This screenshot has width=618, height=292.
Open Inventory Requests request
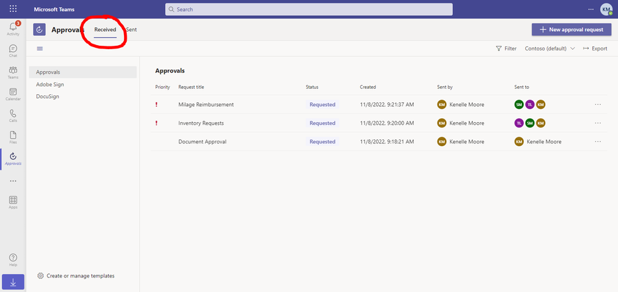coord(201,123)
